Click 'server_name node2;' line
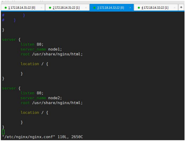Image resolution: width=190 pixels, height=141 pixels. (41, 98)
